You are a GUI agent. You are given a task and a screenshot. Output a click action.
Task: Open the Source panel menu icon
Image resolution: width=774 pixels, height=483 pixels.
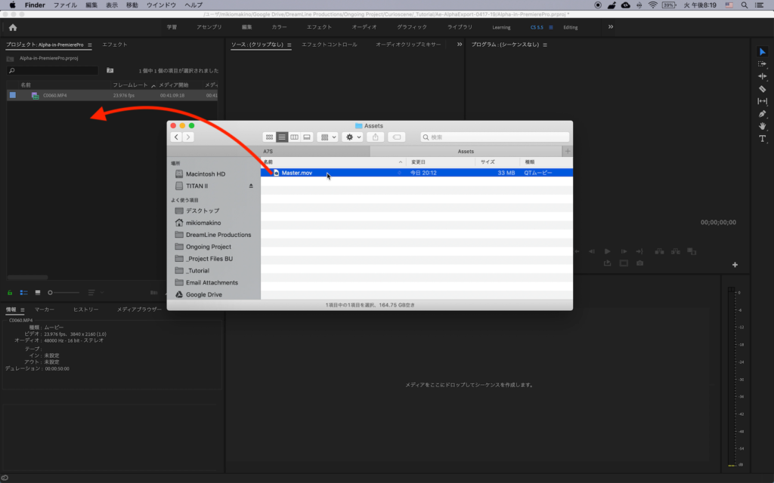tap(289, 45)
